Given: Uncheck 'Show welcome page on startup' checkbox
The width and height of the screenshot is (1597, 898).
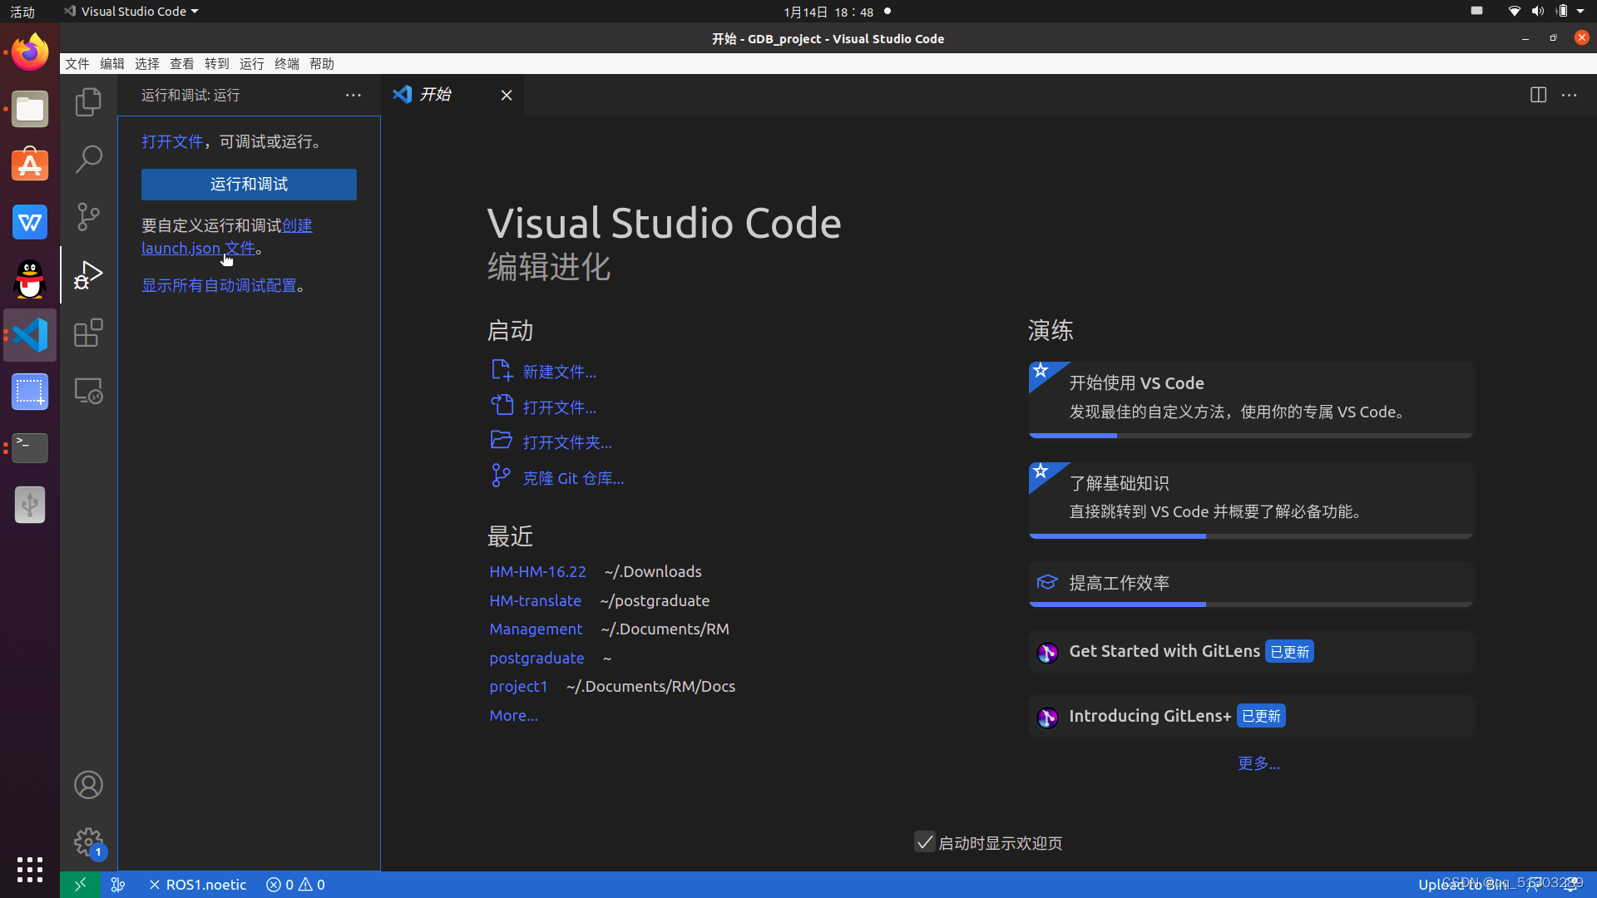Looking at the screenshot, I should (x=924, y=842).
